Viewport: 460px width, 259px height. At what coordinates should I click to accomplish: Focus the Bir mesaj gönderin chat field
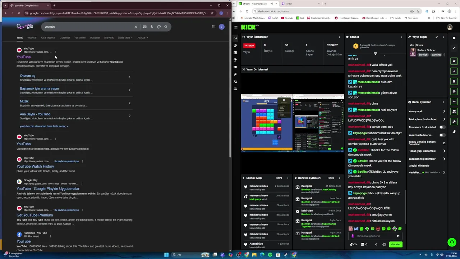(375, 236)
